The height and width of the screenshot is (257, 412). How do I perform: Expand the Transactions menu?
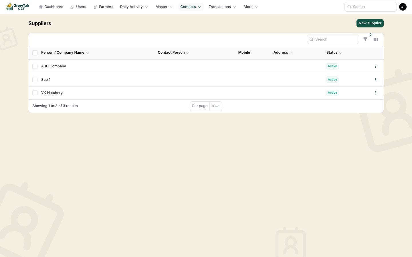click(222, 7)
